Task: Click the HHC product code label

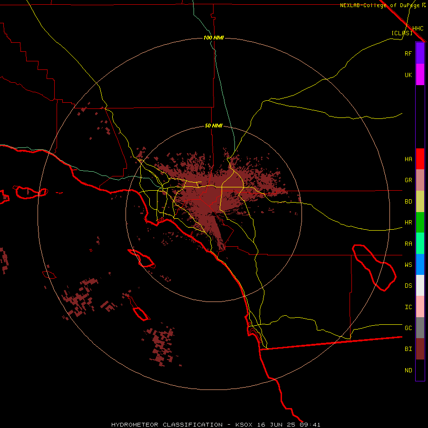Action: coord(418,29)
